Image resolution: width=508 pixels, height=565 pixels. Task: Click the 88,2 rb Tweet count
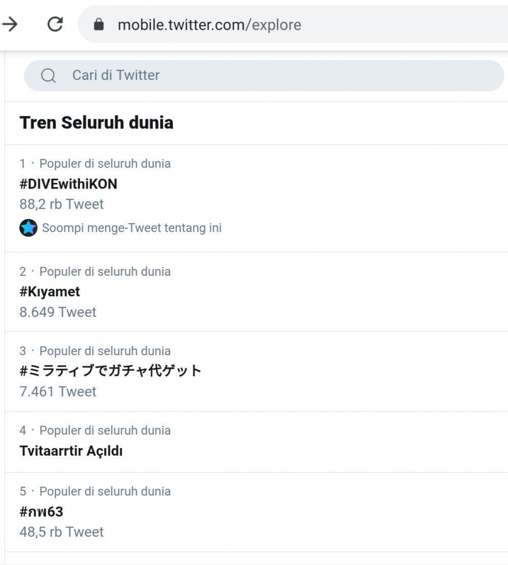pyautogui.click(x=61, y=204)
